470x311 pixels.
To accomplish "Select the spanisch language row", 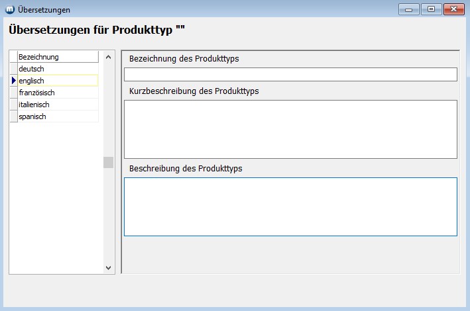I will [58, 116].
